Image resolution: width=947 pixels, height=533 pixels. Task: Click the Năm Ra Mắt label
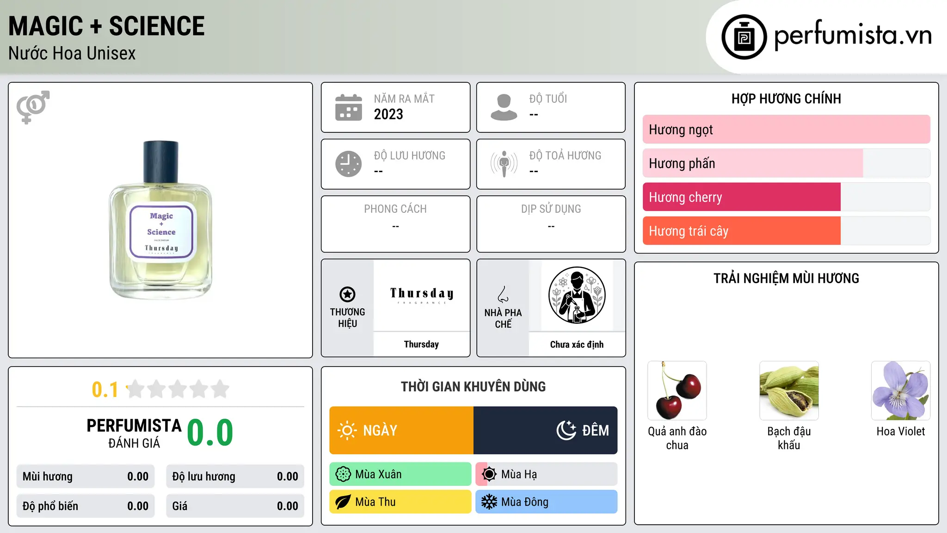(x=404, y=99)
